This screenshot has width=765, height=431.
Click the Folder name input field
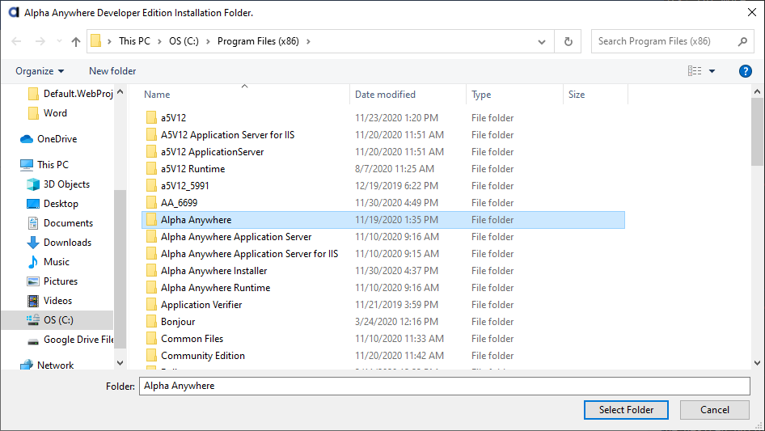point(445,386)
